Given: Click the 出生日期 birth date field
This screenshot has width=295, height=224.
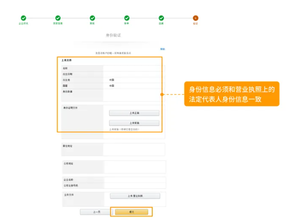Looking at the screenshot, I should (x=133, y=74).
